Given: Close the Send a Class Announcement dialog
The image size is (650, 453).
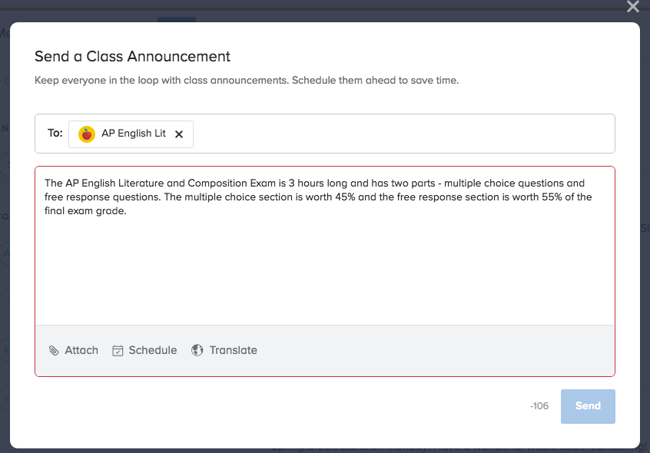Looking at the screenshot, I should coord(632,7).
